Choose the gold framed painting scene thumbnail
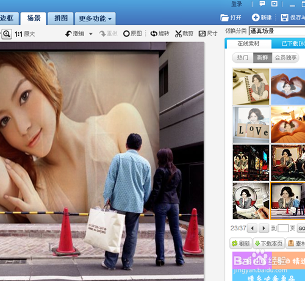 [288, 163]
